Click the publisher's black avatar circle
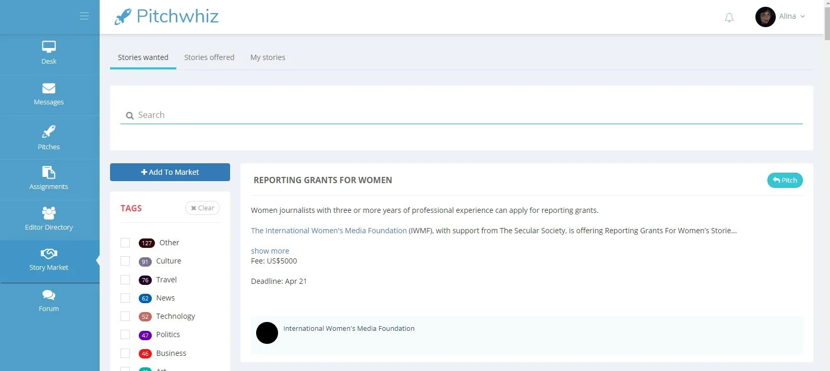The width and height of the screenshot is (830, 371). (267, 333)
